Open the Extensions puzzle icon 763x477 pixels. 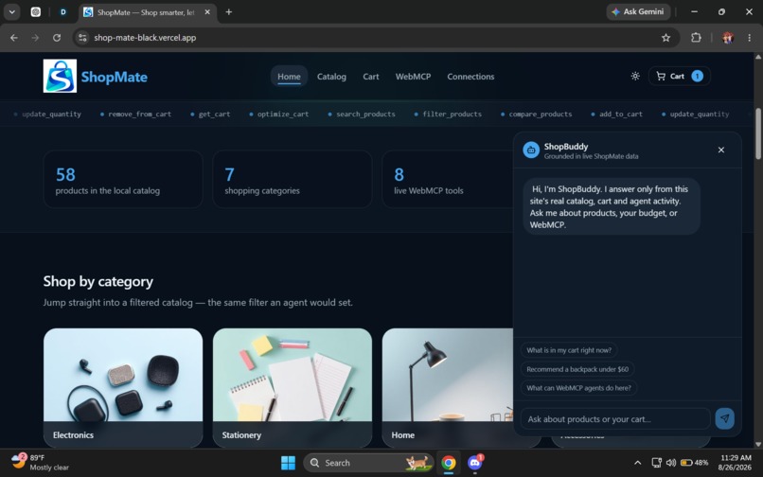pyautogui.click(x=696, y=38)
